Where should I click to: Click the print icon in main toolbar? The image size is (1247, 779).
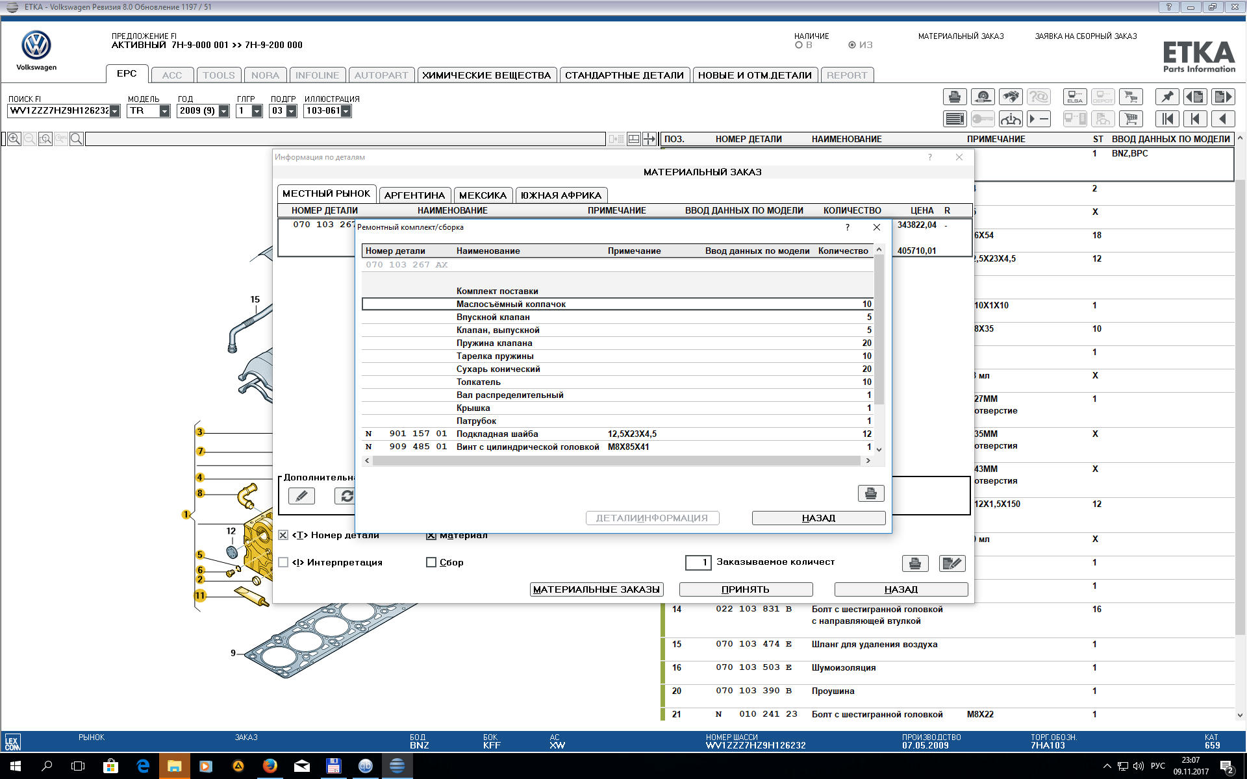954,97
